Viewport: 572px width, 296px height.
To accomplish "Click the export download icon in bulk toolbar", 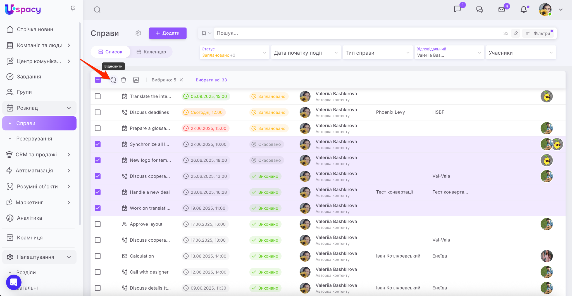I will [136, 80].
